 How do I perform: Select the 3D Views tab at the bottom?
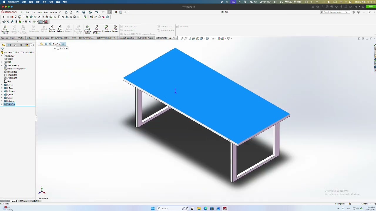pyautogui.click(x=23, y=201)
